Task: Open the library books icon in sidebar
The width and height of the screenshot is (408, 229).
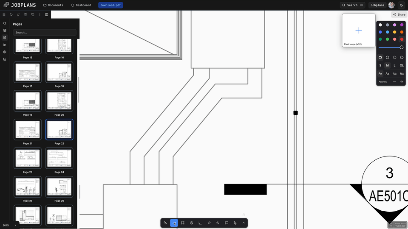Action: pos(5,45)
